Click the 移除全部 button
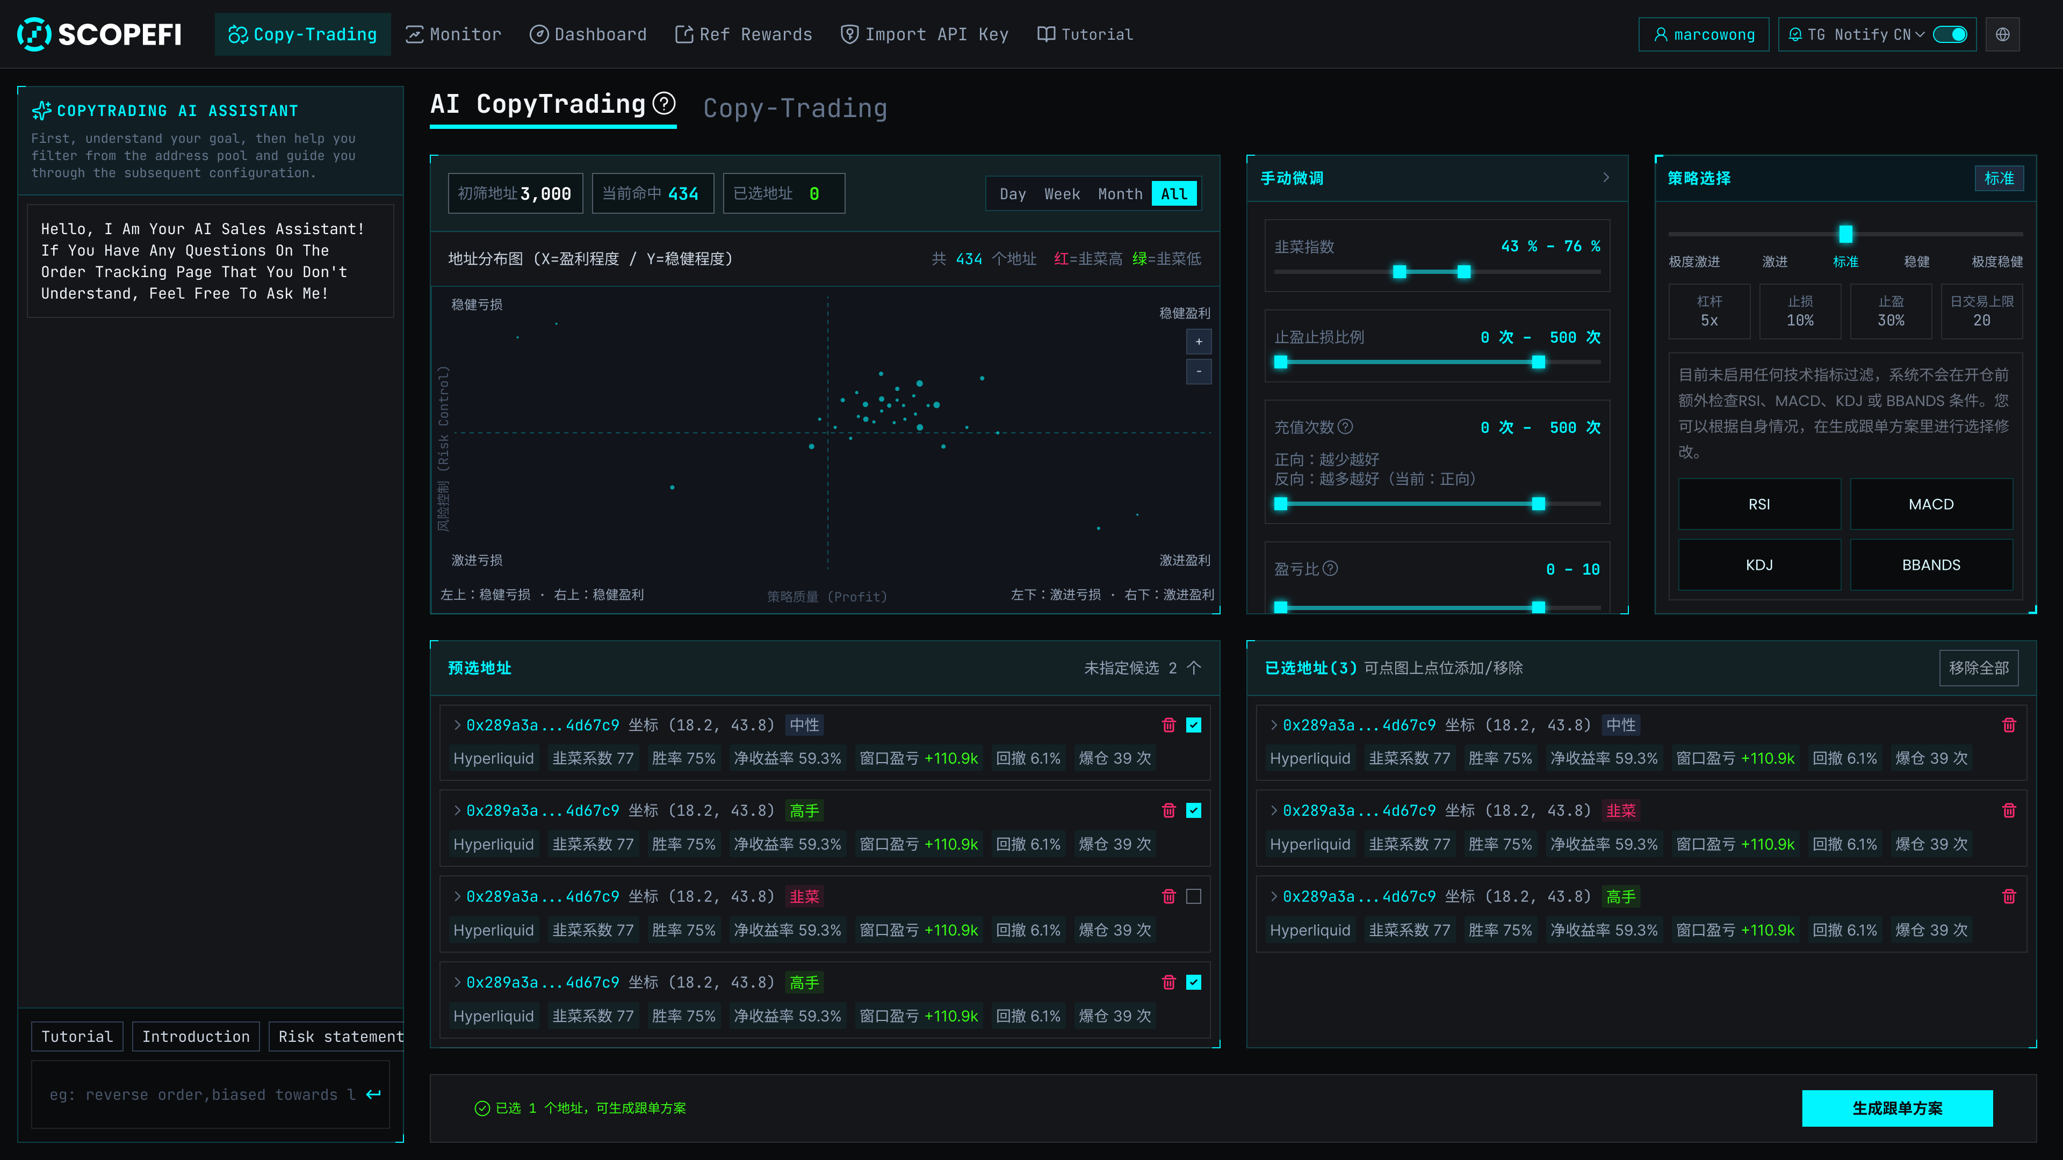The width and height of the screenshot is (2063, 1160). tap(1978, 668)
